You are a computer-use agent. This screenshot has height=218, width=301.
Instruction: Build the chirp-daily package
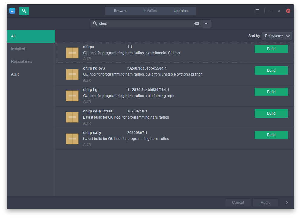click(x=271, y=135)
